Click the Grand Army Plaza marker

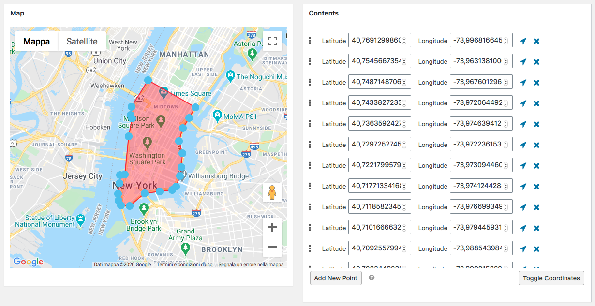[185, 248]
